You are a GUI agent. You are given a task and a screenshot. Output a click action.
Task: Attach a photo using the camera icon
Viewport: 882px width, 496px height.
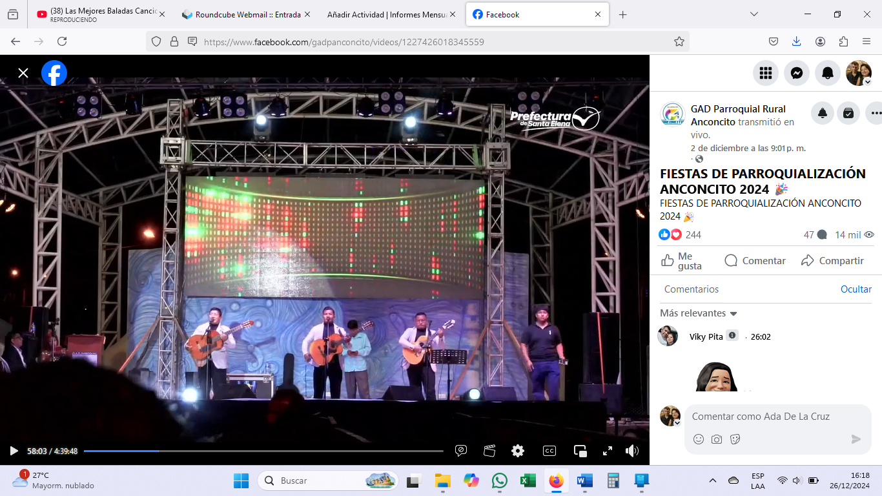(717, 439)
